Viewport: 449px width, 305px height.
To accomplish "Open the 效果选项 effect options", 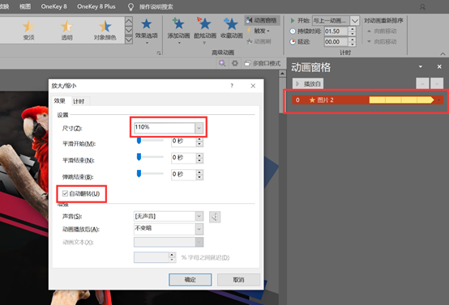I will (147, 31).
